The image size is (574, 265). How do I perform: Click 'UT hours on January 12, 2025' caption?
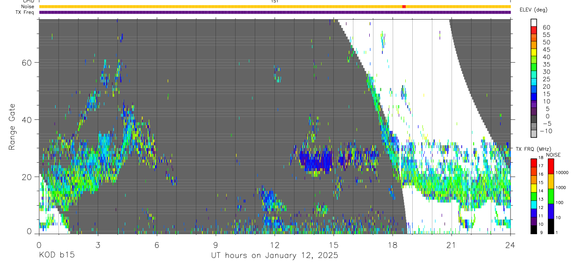274,256
